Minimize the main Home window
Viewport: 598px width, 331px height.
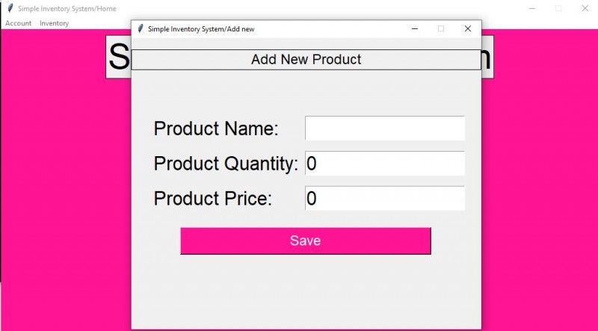[532, 8]
